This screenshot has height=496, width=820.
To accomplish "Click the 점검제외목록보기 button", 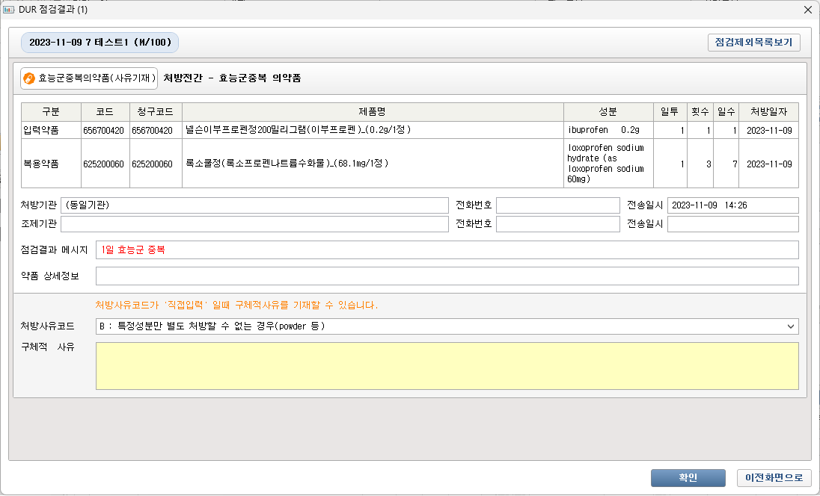I will [753, 43].
